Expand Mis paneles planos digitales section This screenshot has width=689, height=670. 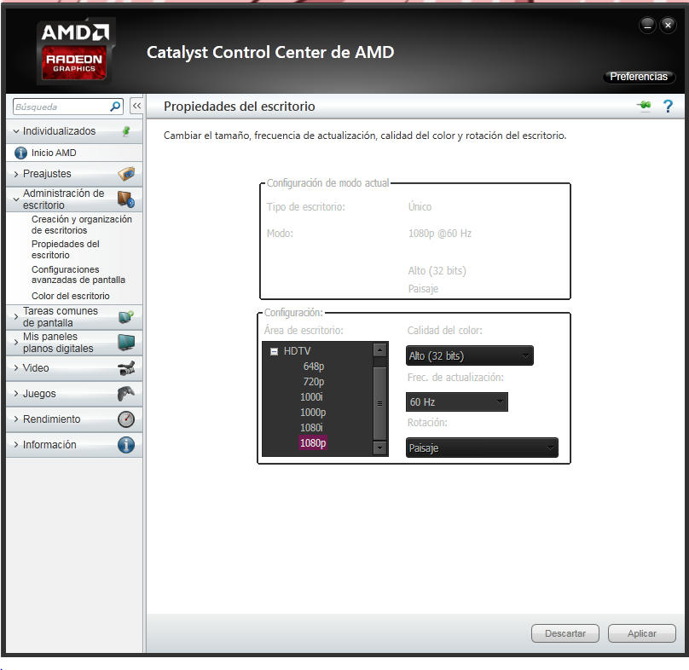tap(16, 343)
